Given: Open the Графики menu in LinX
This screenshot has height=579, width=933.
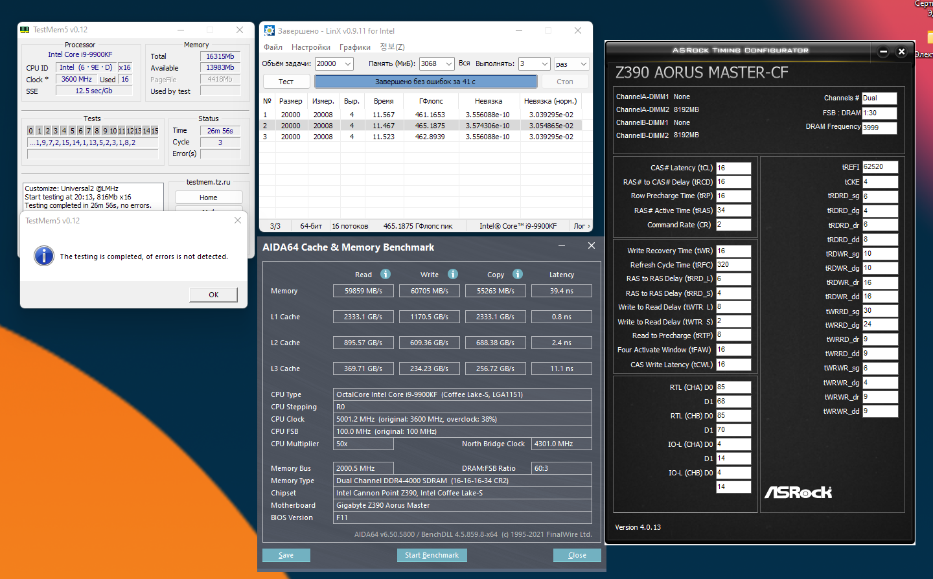Looking at the screenshot, I should [354, 47].
